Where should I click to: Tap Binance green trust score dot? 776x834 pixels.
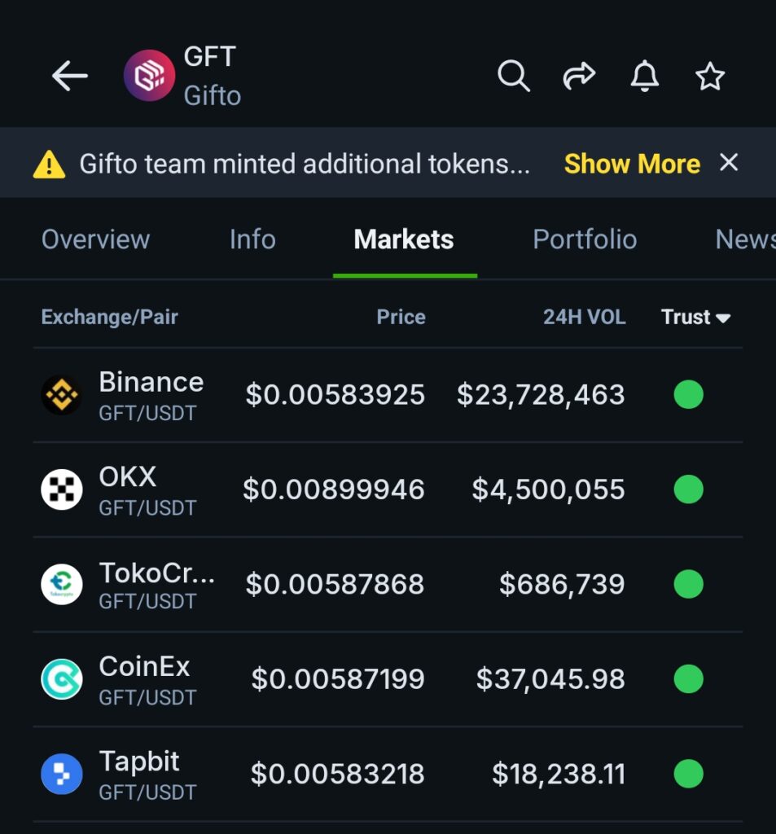point(688,395)
